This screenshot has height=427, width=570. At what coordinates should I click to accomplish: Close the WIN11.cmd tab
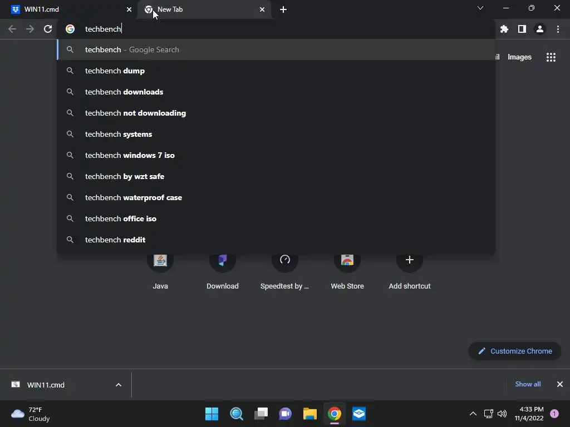click(129, 9)
